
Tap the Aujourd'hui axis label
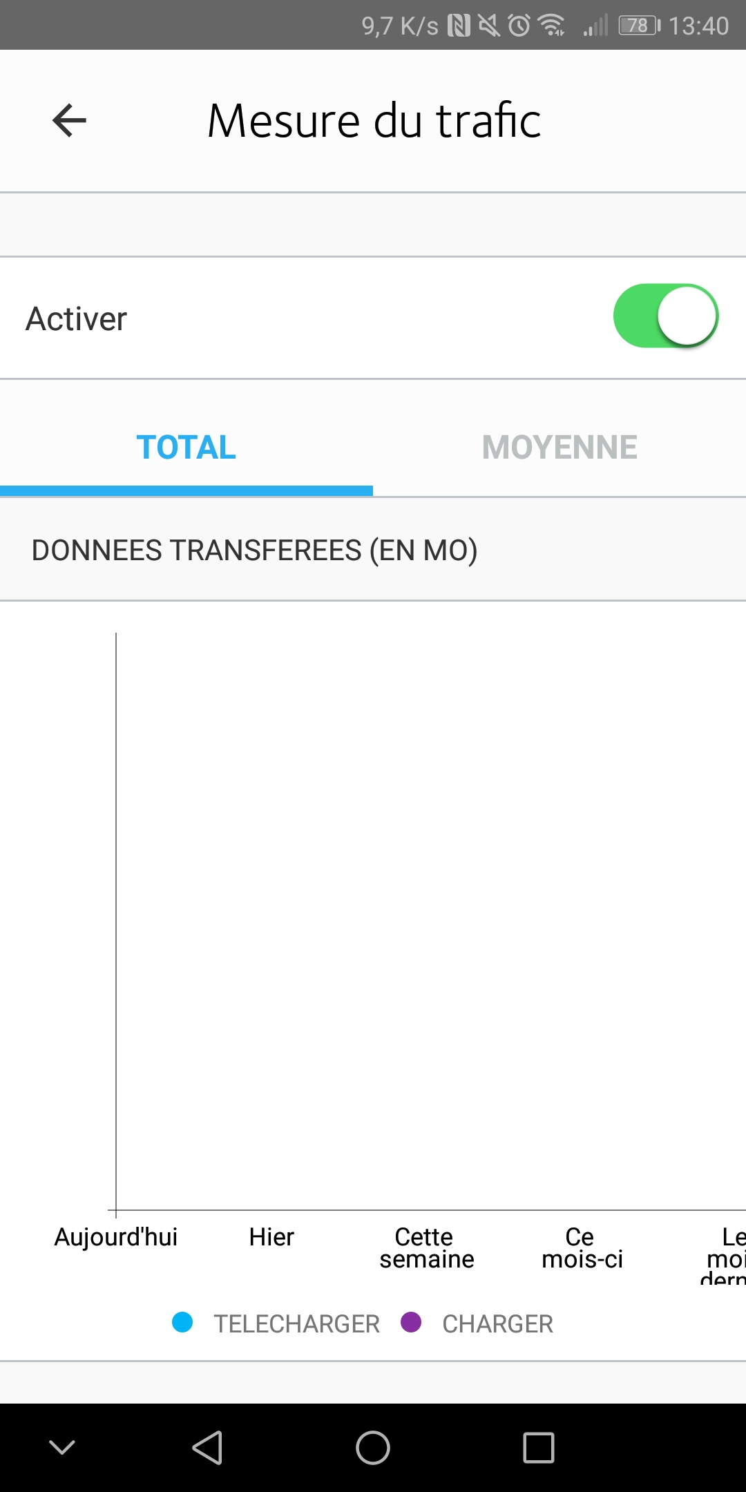click(116, 1236)
